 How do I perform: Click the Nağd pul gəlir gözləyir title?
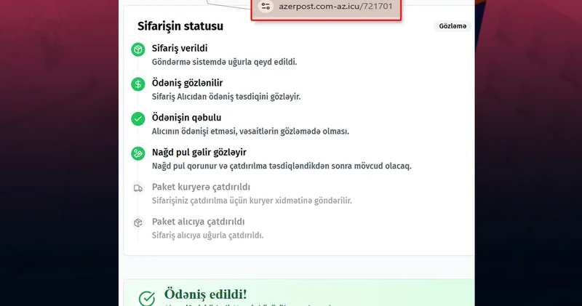[x=199, y=152]
